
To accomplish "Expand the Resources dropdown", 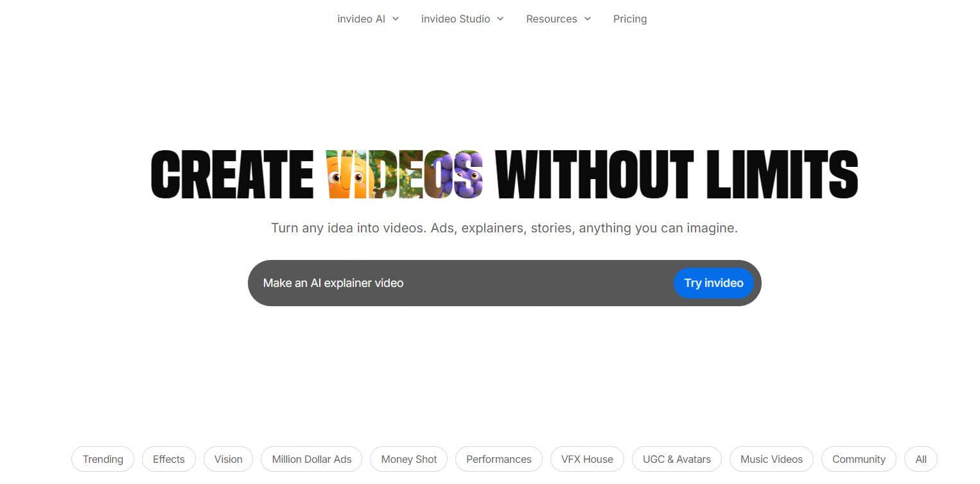I will pos(557,19).
